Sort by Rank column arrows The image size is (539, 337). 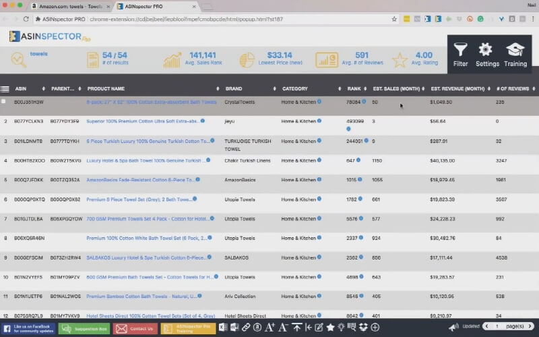365,89
